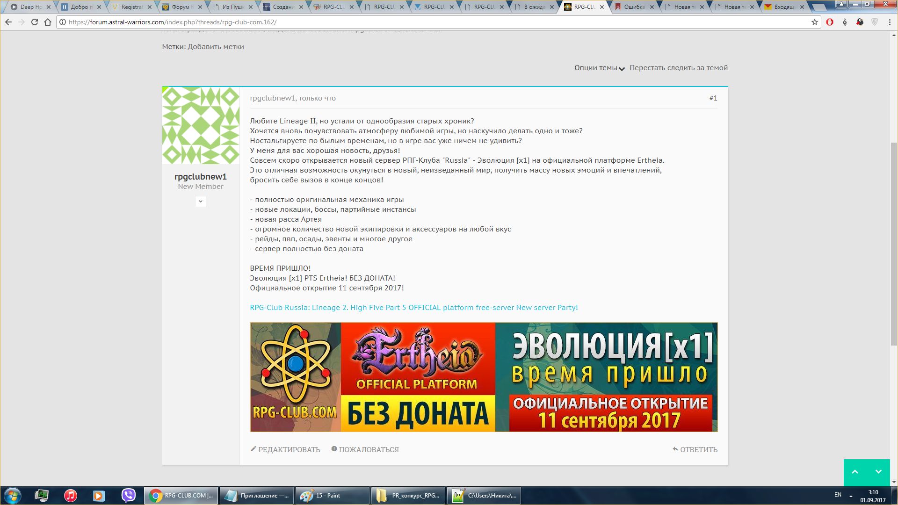The image size is (898, 505).
Task: Click the rpgclubnew1 avatar image
Action: point(201,125)
